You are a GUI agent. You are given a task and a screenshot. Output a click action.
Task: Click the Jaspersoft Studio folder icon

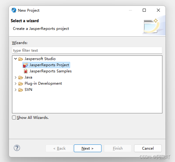click(21, 59)
